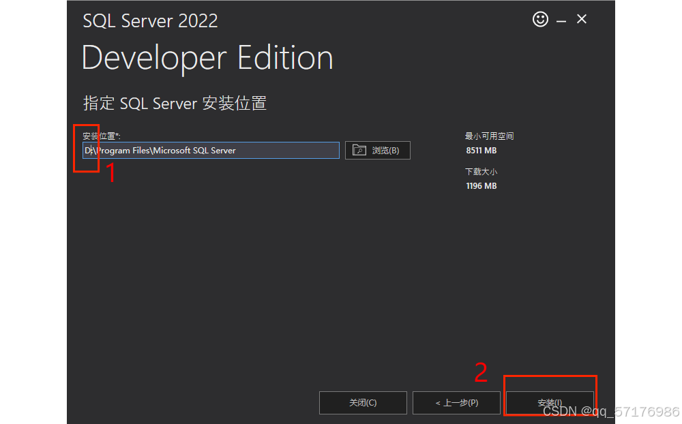Image resolution: width=682 pixels, height=424 pixels.
Task: Click the Developer Edition title
Action: point(207,58)
